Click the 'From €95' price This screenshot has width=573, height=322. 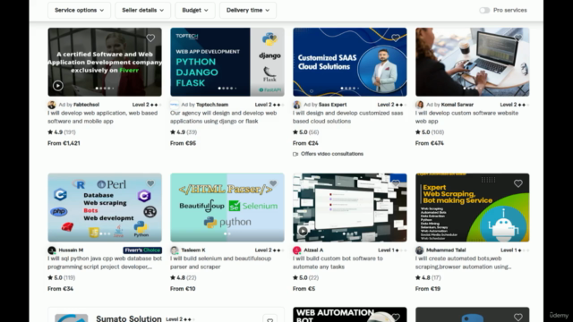pyautogui.click(x=183, y=143)
